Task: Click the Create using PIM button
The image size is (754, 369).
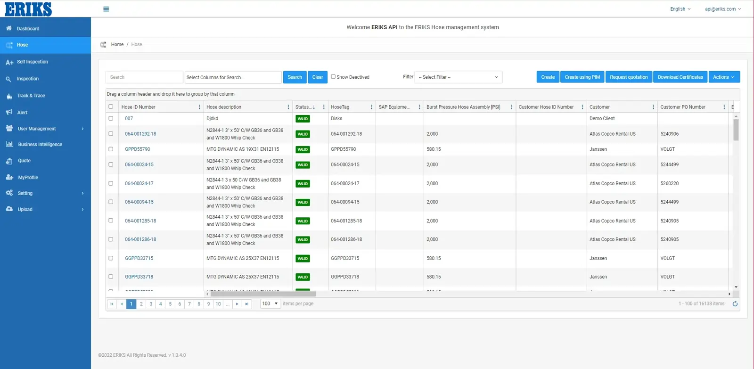Action: click(582, 77)
